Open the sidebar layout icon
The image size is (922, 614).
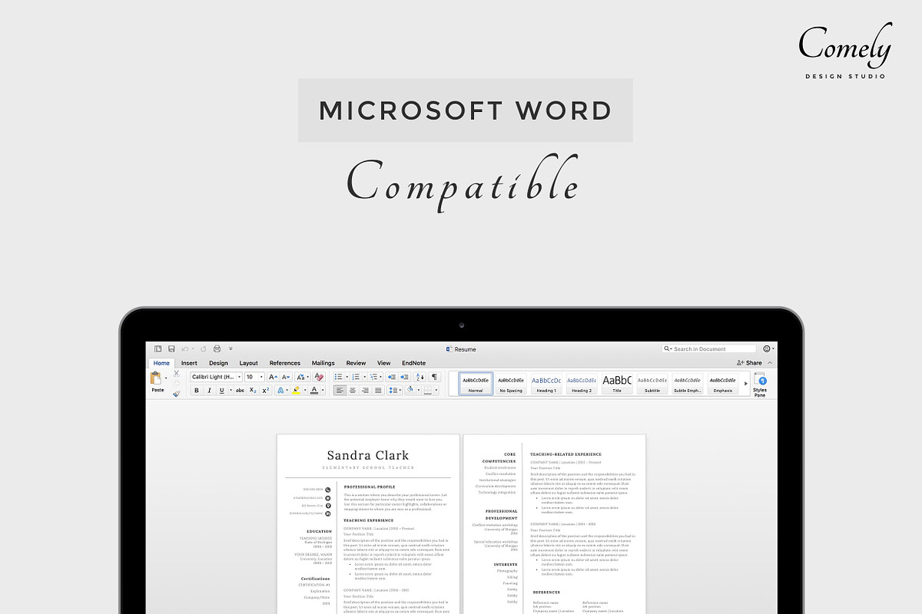(x=158, y=348)
